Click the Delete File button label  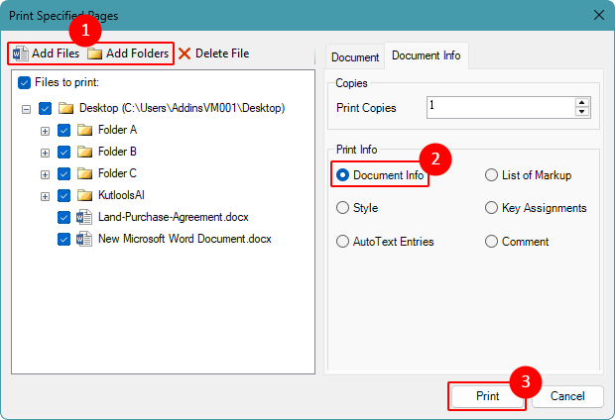pyautogui.click(x=222, y=53)
